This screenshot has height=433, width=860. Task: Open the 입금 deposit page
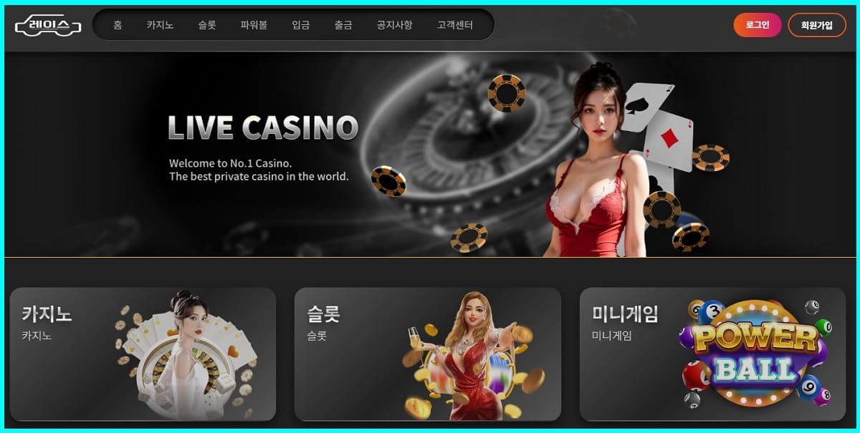pyautogui.click(x=301, y=25)
